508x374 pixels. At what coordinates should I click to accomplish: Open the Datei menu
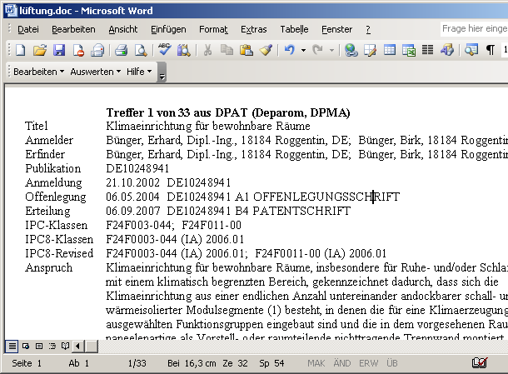[x=28, y=29]
